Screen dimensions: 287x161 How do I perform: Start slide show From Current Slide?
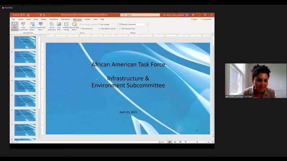[x=23, y=26]
